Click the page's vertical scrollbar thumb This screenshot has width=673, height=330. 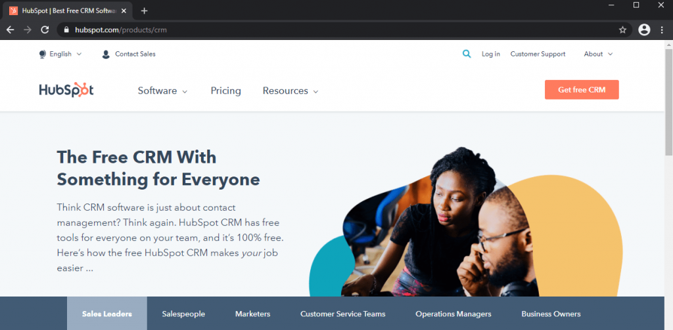tap(668, 102)
